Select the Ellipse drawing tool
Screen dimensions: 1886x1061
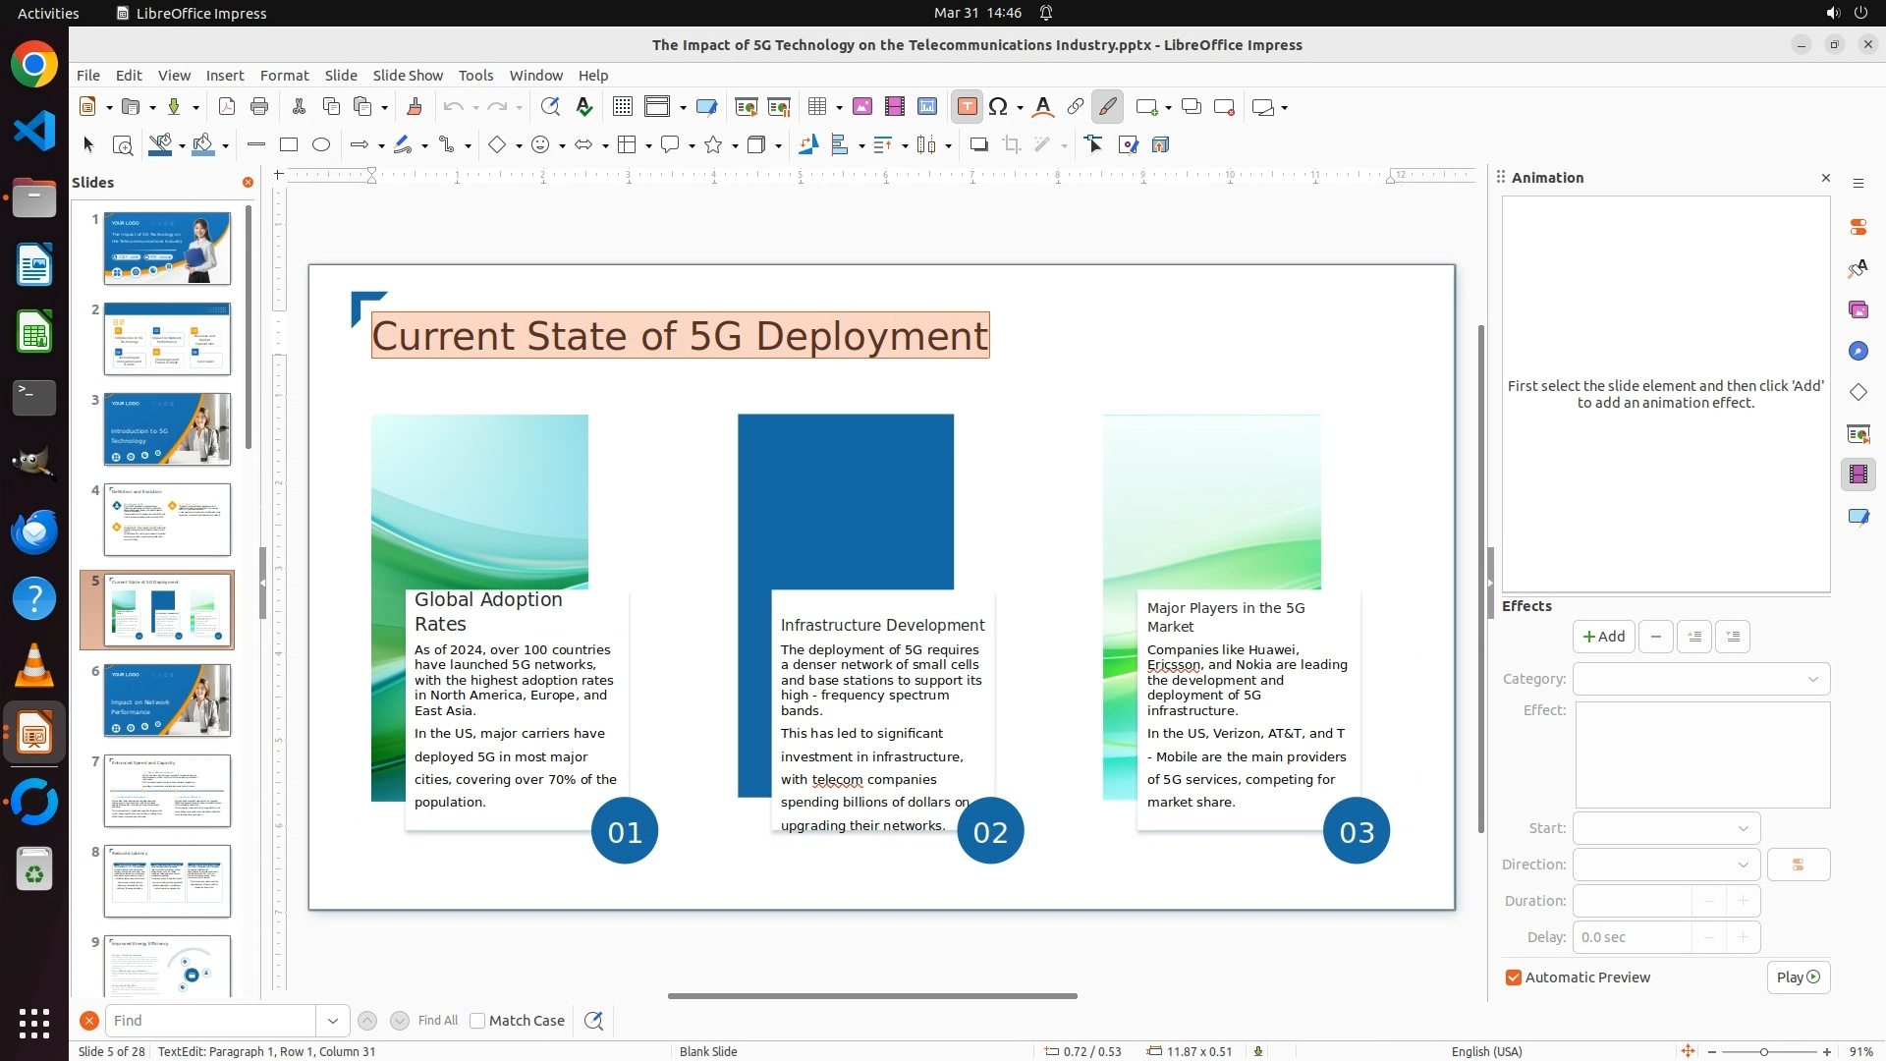321,145
